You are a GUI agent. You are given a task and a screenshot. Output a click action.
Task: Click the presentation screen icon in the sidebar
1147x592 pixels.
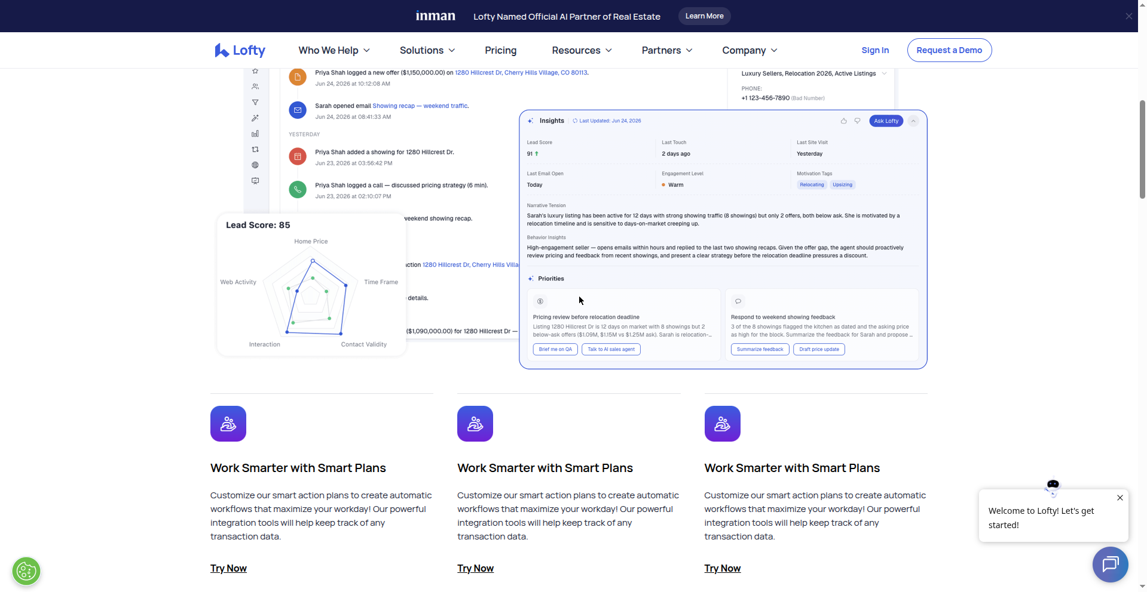[255, 181]
